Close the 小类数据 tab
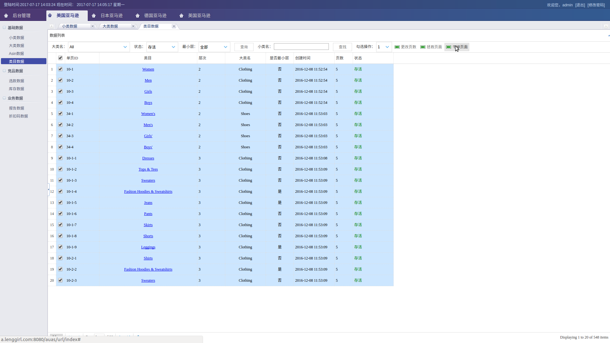 point(92,26)
